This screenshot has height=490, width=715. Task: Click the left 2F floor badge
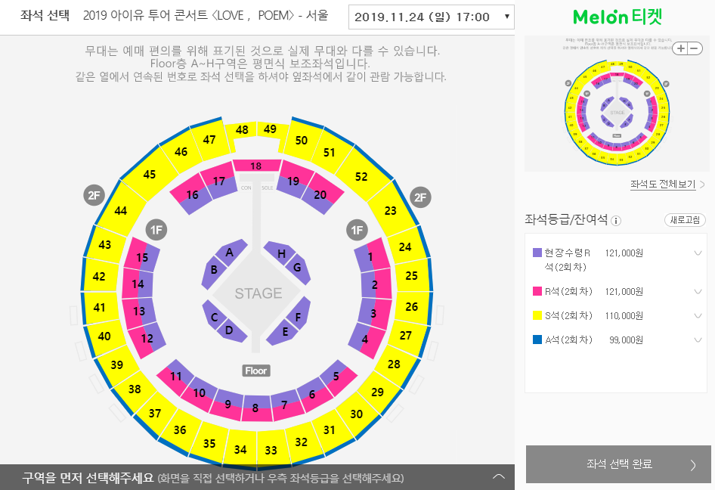(94, 196)
